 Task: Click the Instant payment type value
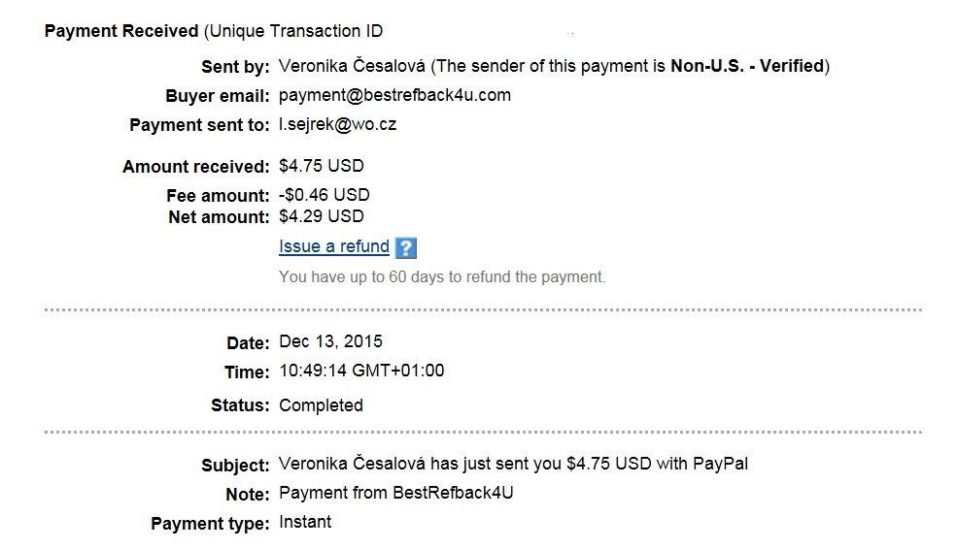(x=305, y=522)
